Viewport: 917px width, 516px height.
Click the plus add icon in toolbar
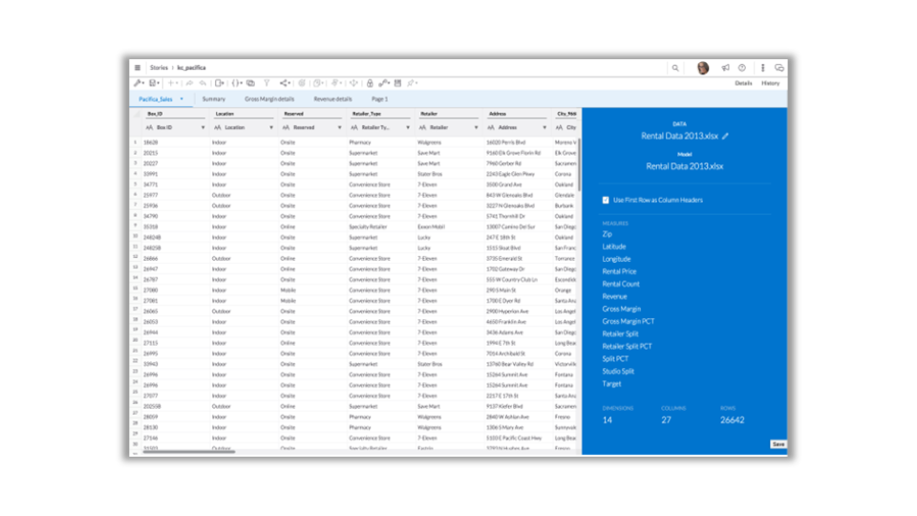171,83
